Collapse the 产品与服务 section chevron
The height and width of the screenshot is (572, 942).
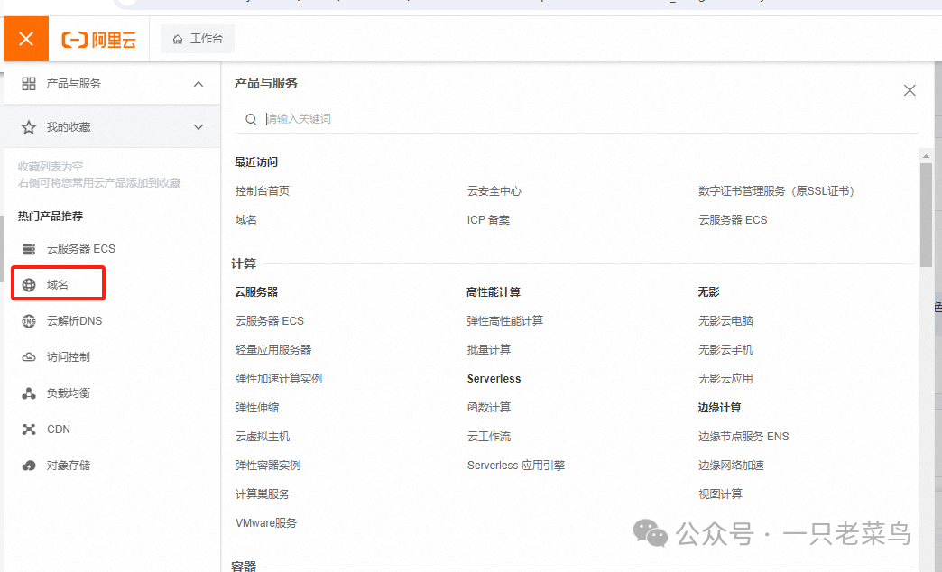pyautogui.click(x=199, y=84)
